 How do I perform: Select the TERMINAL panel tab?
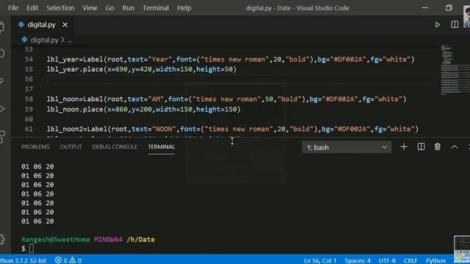(162, 147)
